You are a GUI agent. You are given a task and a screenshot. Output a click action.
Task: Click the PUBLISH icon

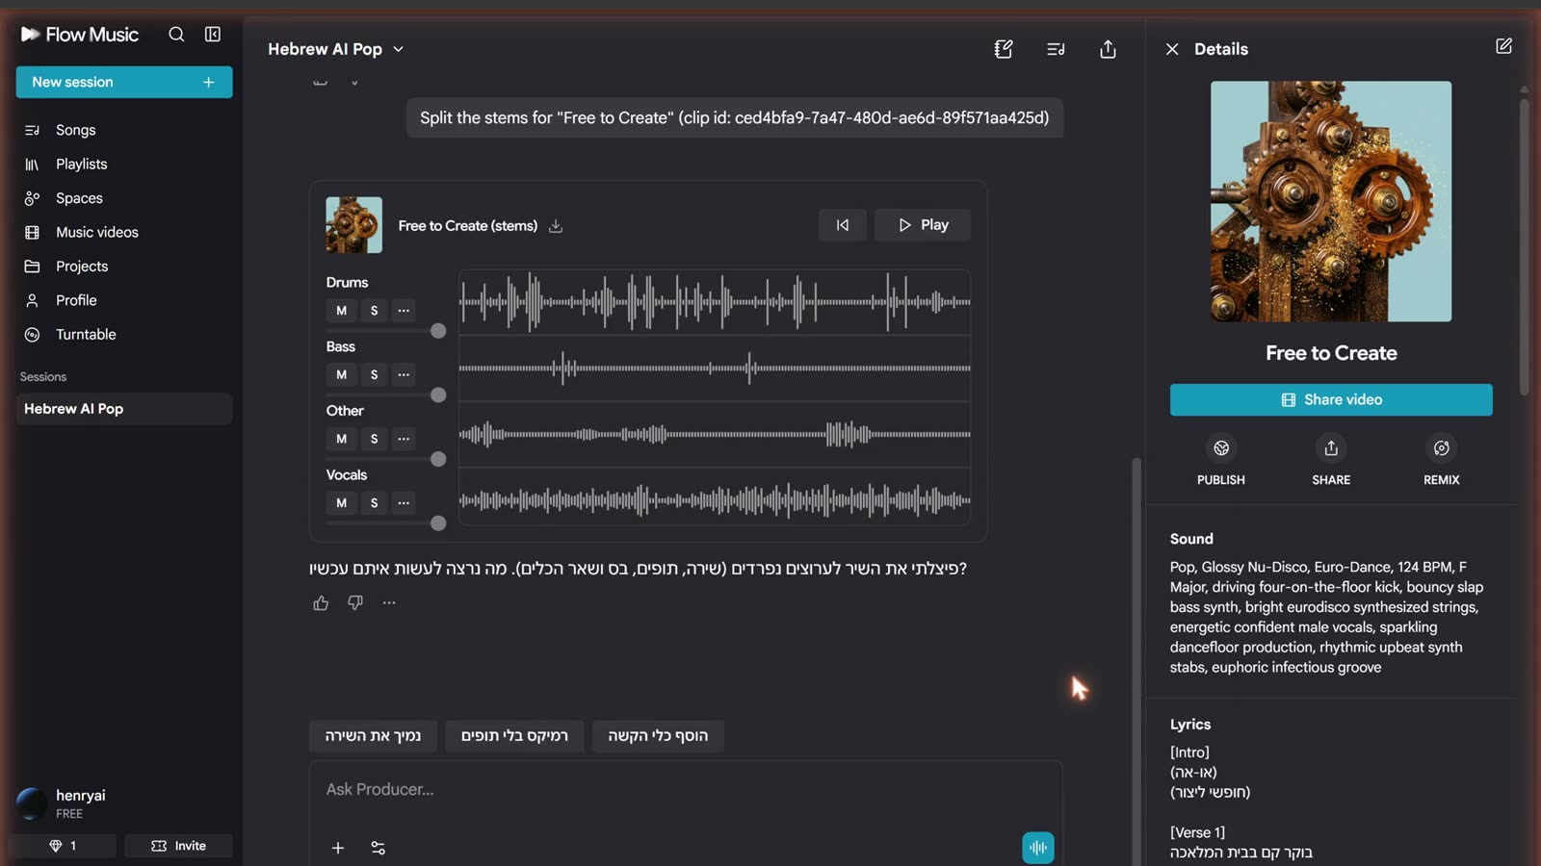click(x=1221, y=448)
